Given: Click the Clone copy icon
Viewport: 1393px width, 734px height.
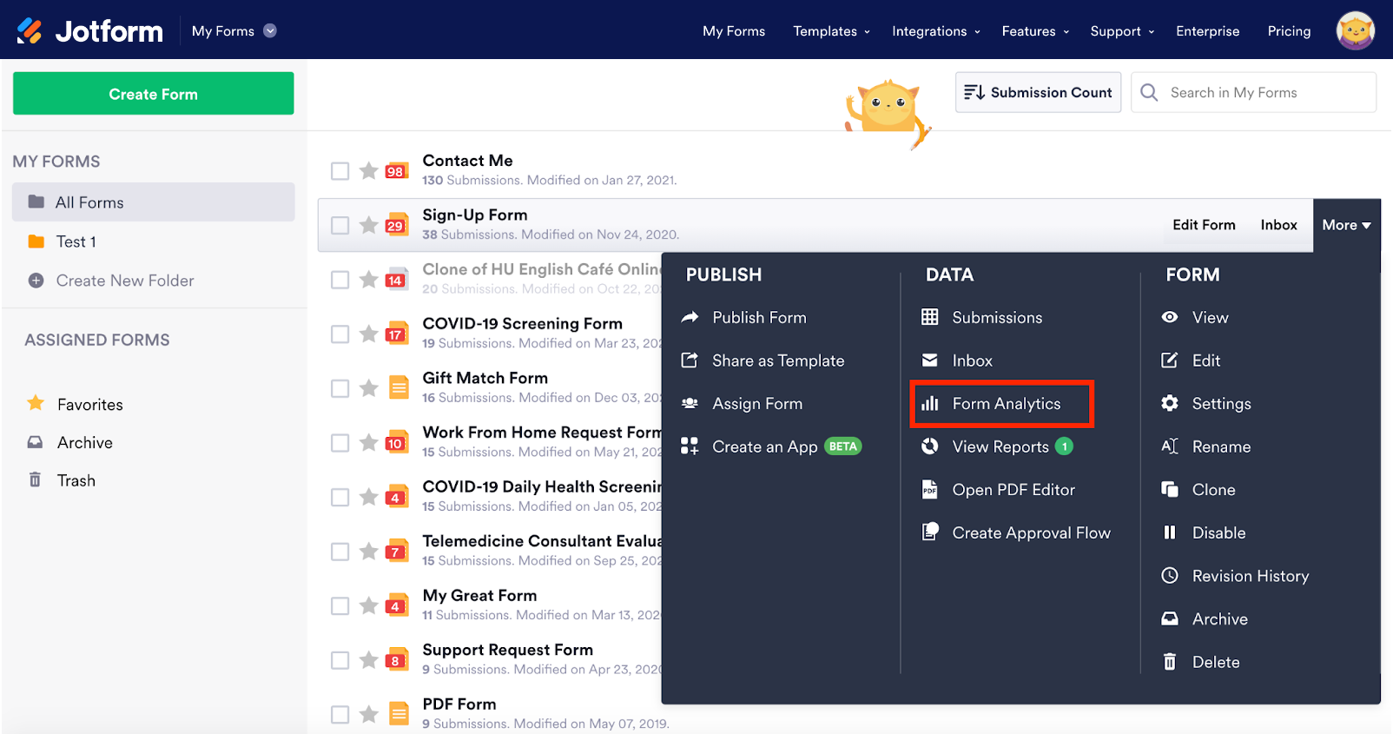Looking at the screenshot, I should pos(1170,489).
